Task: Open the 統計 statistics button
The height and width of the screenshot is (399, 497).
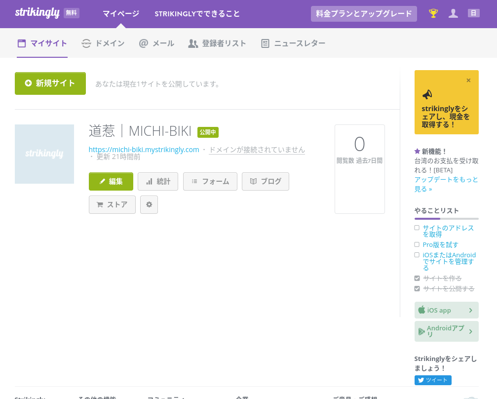Action: click(x=158, y=181)
